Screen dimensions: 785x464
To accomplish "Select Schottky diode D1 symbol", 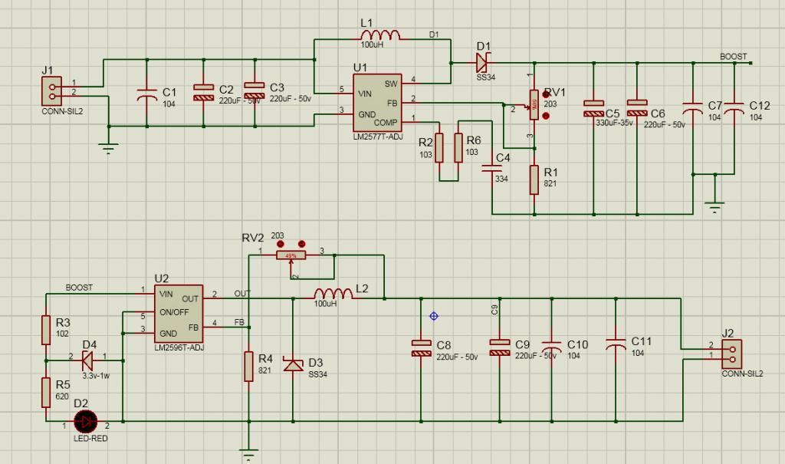I will coord(483,63).
